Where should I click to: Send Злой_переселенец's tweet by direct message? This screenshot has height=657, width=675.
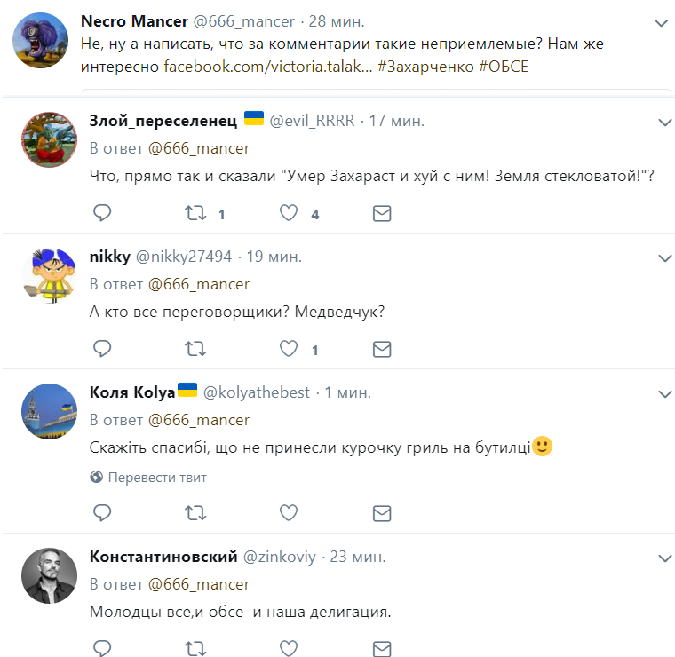(382, 213)
